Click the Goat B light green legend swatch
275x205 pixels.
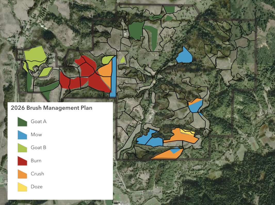pyautogui.click(x=22, y=148)
